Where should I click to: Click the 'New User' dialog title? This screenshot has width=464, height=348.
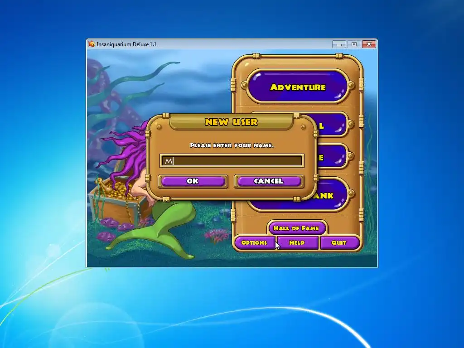[x=232, y=122]
